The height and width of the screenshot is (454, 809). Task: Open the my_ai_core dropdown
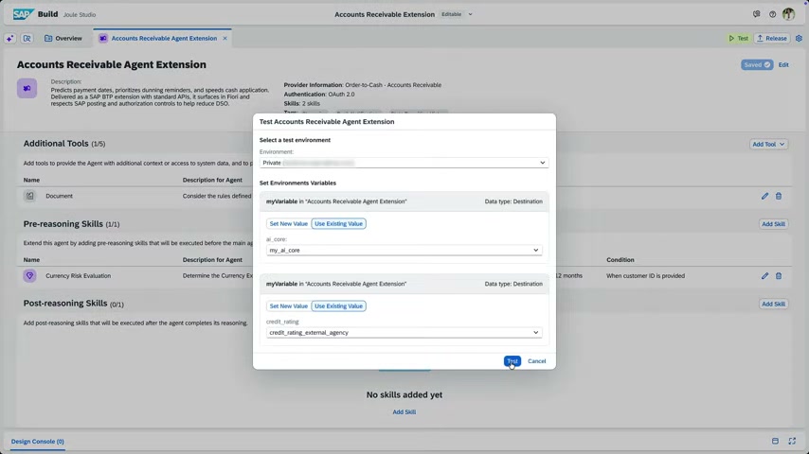pos(404,250)
